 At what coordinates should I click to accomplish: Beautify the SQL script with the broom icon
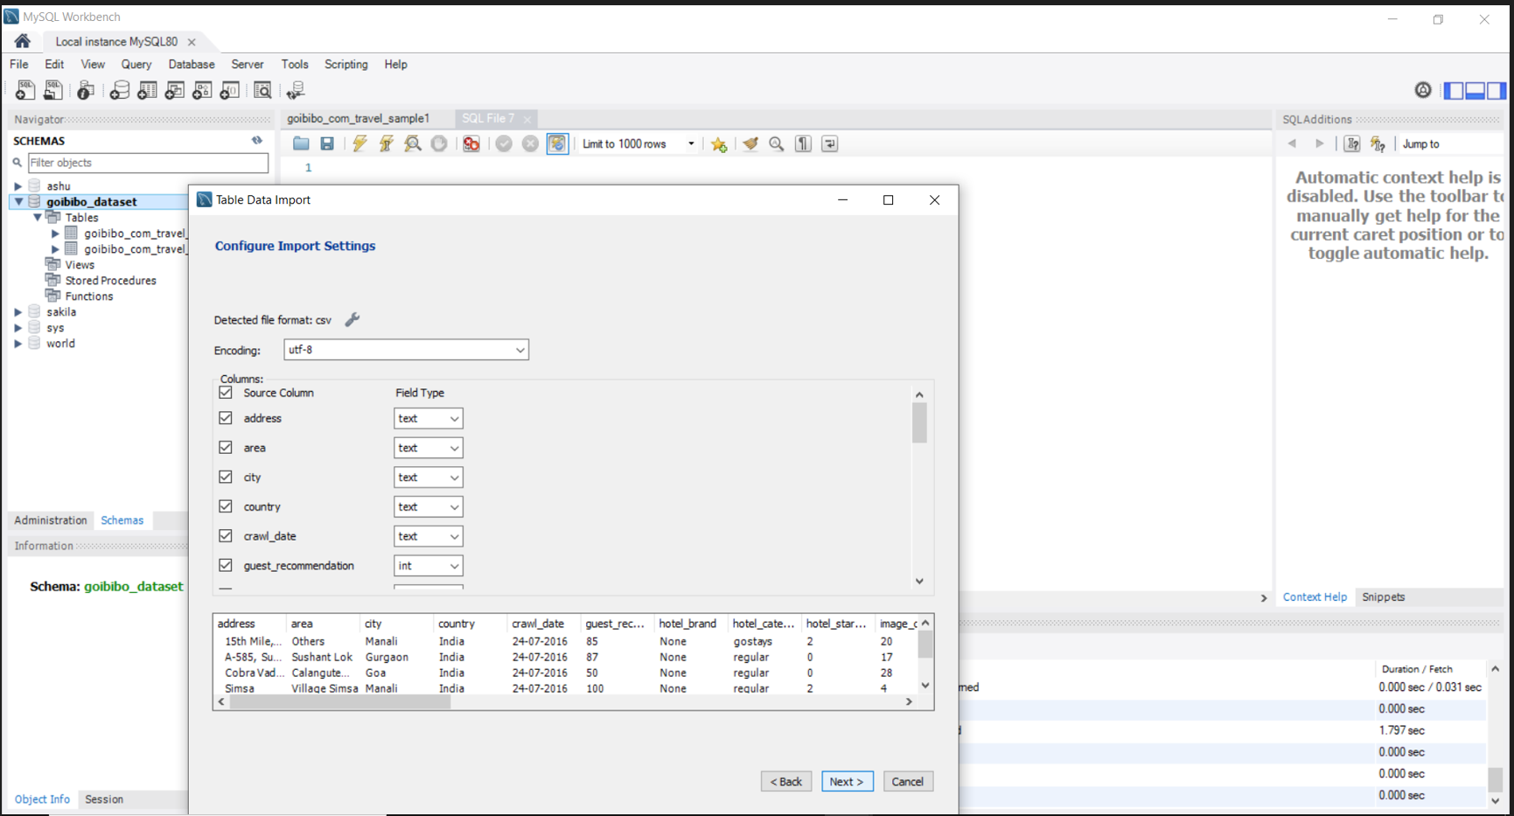pos(750,143)
